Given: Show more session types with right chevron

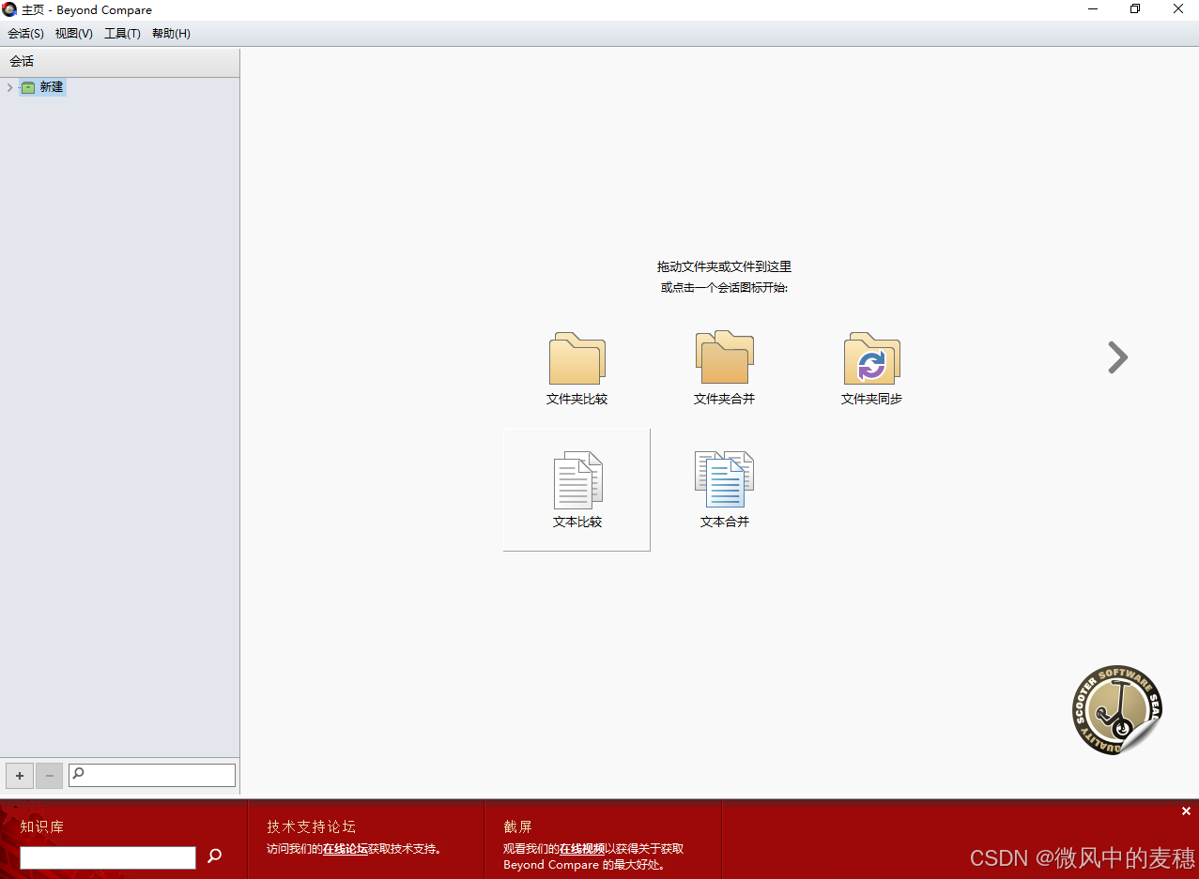Looking at the screenshot, I should click(x=1117, y=357).
